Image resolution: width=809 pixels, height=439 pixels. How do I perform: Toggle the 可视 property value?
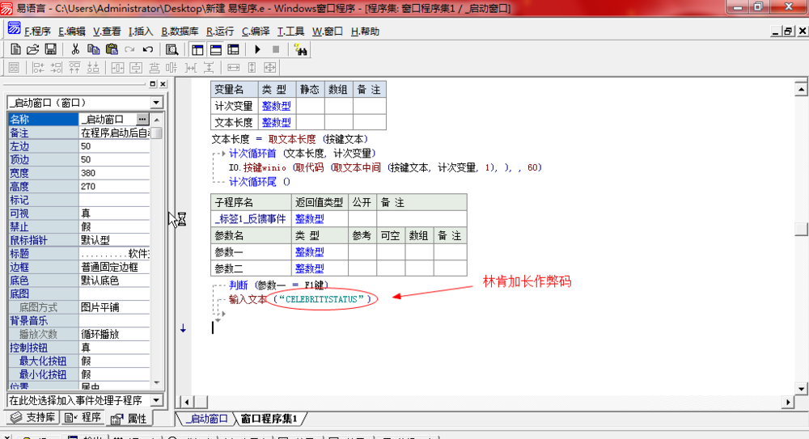(x=114, y=213)
